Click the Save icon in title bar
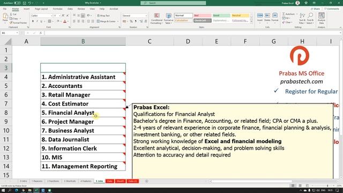This screenshot has height=193, width=343. point(25,3)
